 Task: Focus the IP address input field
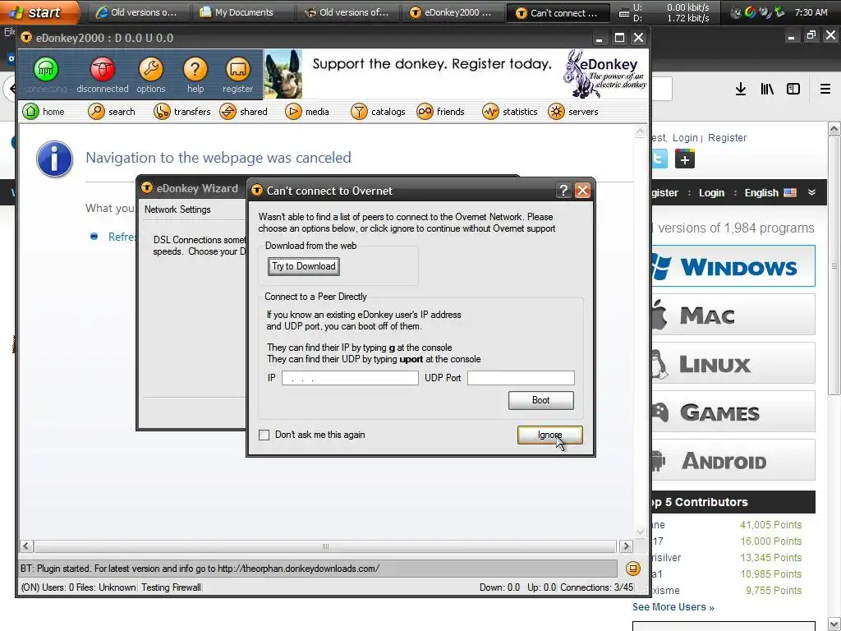pyautogui.click(x=350, y=378)
